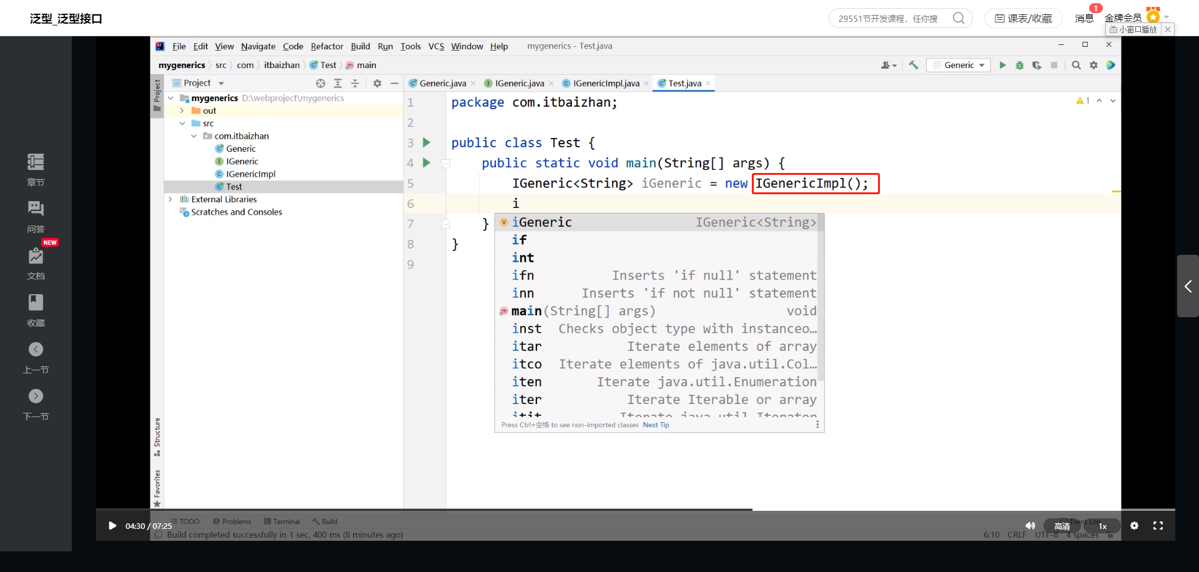The image size is (1199, 572).
Task: Click Run with Coverage icon
Action: point(1037,65)
